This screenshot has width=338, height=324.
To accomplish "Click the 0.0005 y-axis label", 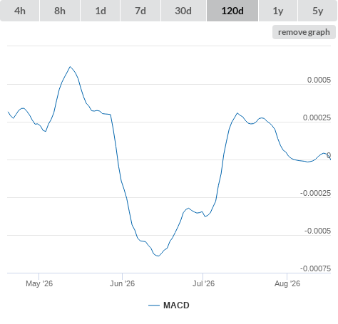I will click(x=319, y=80).
